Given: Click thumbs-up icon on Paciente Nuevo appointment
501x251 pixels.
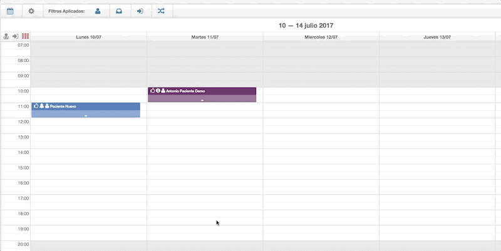Looking at the screenshot, I should pyautogui.click(x=36, y=106).
